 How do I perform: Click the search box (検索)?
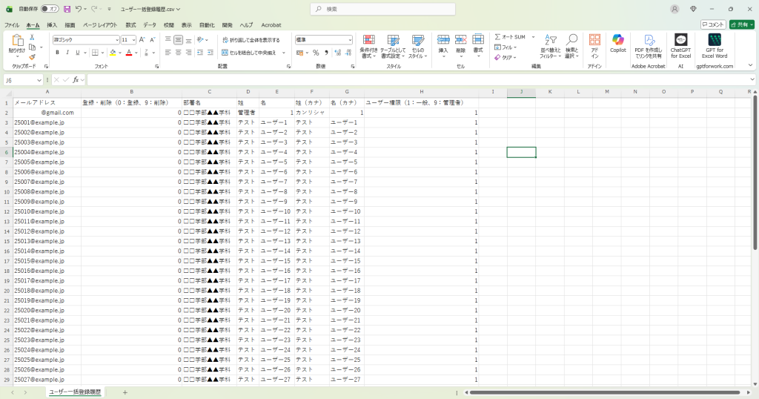tap(378, 9)
